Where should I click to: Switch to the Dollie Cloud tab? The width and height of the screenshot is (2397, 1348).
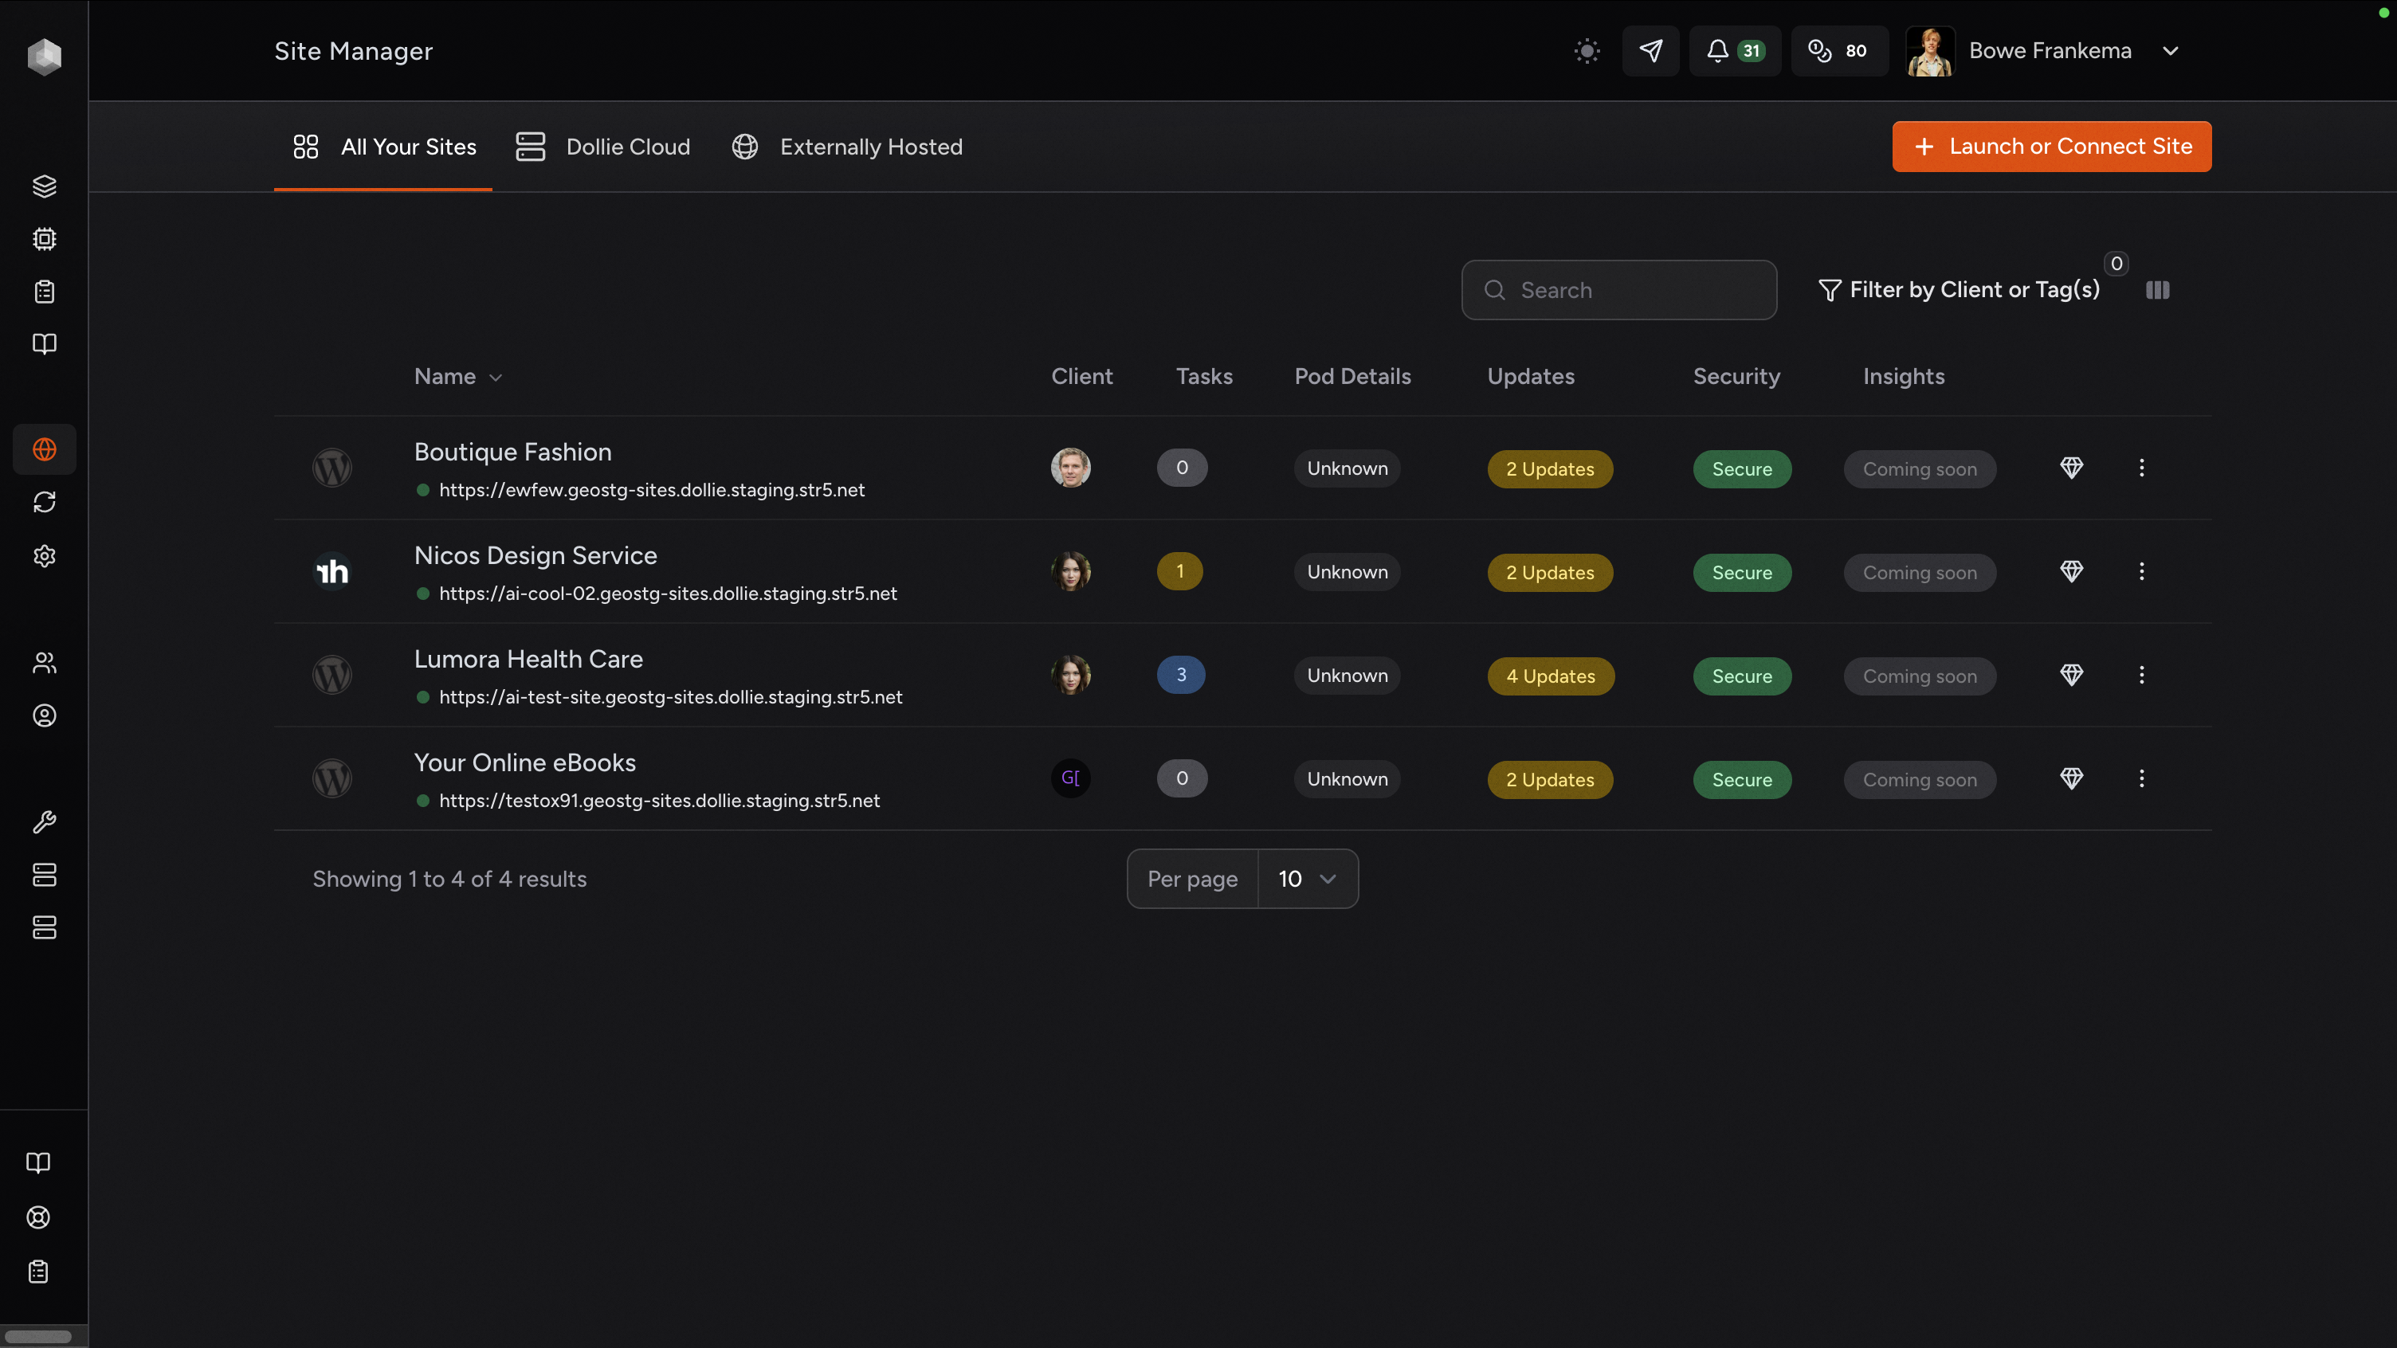click(603, 147)
